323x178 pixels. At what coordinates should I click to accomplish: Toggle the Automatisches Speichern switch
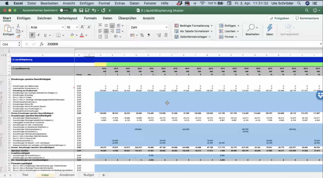64,10
